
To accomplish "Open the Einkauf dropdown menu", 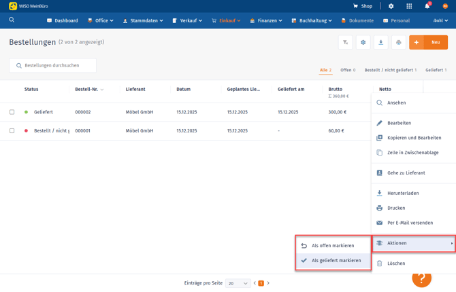I will 226,20.
